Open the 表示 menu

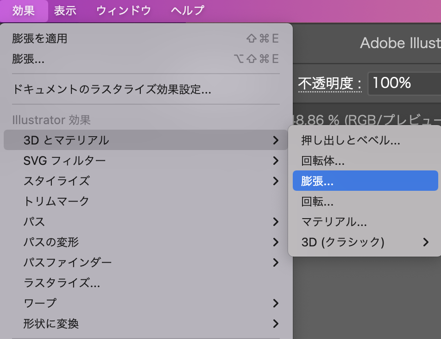65,10
